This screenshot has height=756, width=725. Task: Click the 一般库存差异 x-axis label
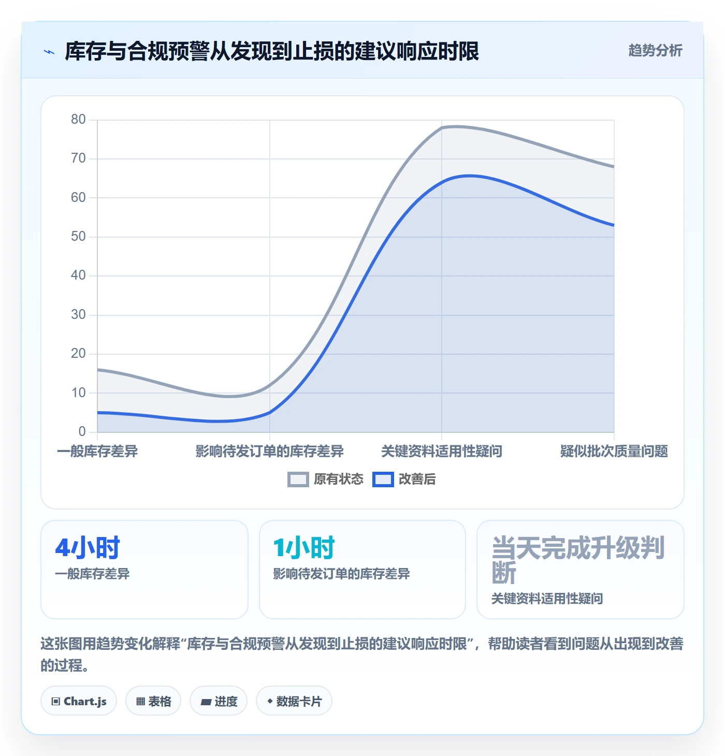[97, 452]
